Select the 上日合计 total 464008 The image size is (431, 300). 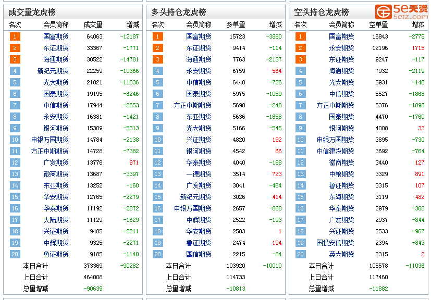click(93, 277)
